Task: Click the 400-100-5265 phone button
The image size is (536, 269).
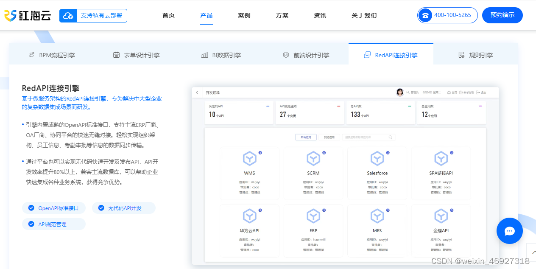Action: coord(447,15)
